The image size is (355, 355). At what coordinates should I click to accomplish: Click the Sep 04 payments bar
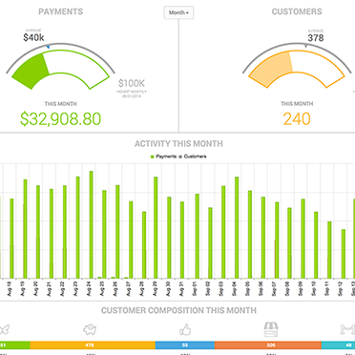(237, 227)
